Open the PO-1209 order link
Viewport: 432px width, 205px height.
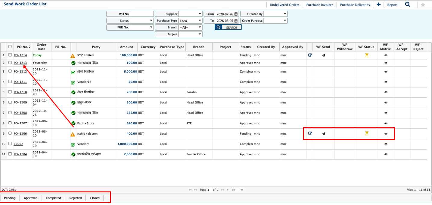pos(20,103)
